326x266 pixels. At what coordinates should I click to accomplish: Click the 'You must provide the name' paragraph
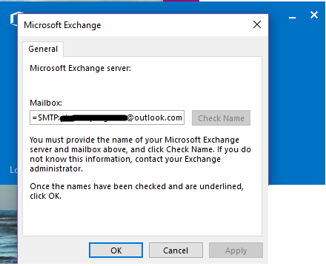pyautogui.click(x=140, y=154)
